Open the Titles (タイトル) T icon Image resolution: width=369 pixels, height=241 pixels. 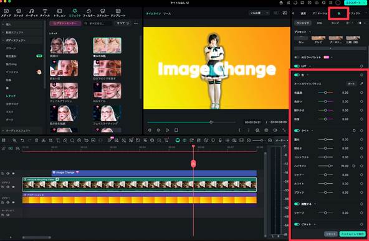coord(45,11)
